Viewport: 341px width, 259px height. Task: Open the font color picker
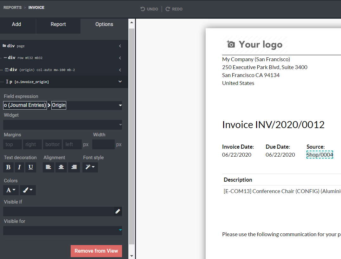pyautogui.click(x=11, y=190)
